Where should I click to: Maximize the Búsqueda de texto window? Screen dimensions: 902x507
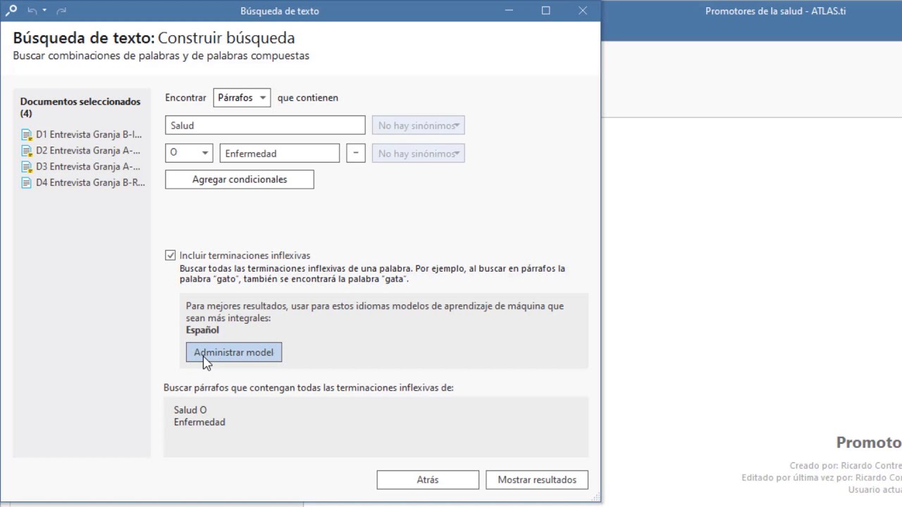[x=545, y=11]
